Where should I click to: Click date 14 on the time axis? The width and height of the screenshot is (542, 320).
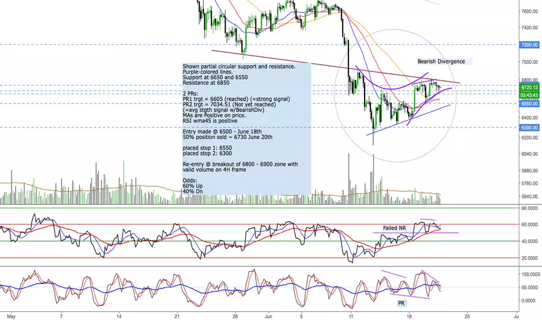[x=119, y=316]
